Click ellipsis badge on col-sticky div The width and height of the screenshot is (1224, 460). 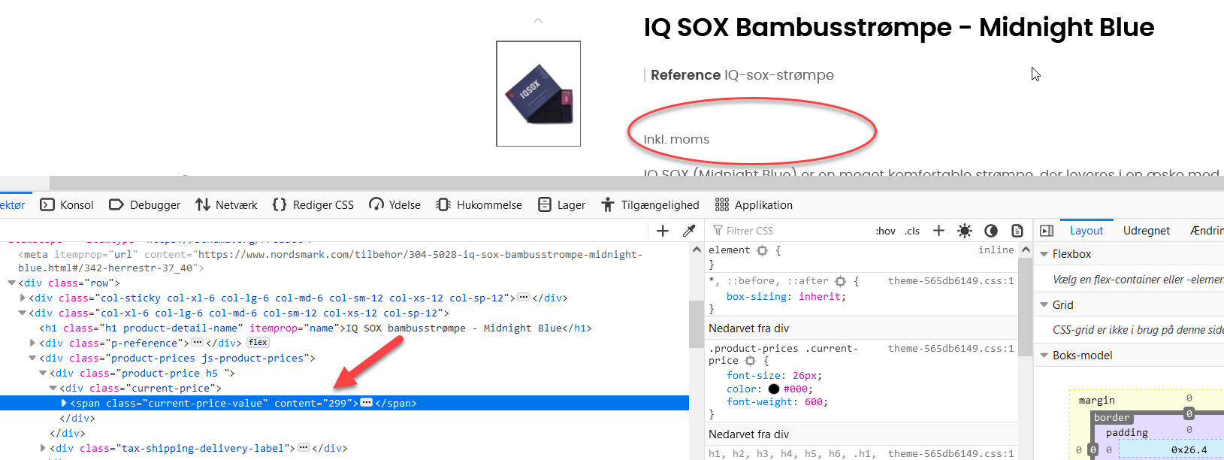pos(524,298)
